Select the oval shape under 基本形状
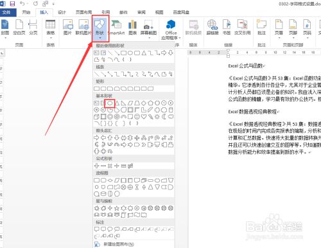Image resolution: width=321 pixels, height=248 pixels. pos(110,103)
